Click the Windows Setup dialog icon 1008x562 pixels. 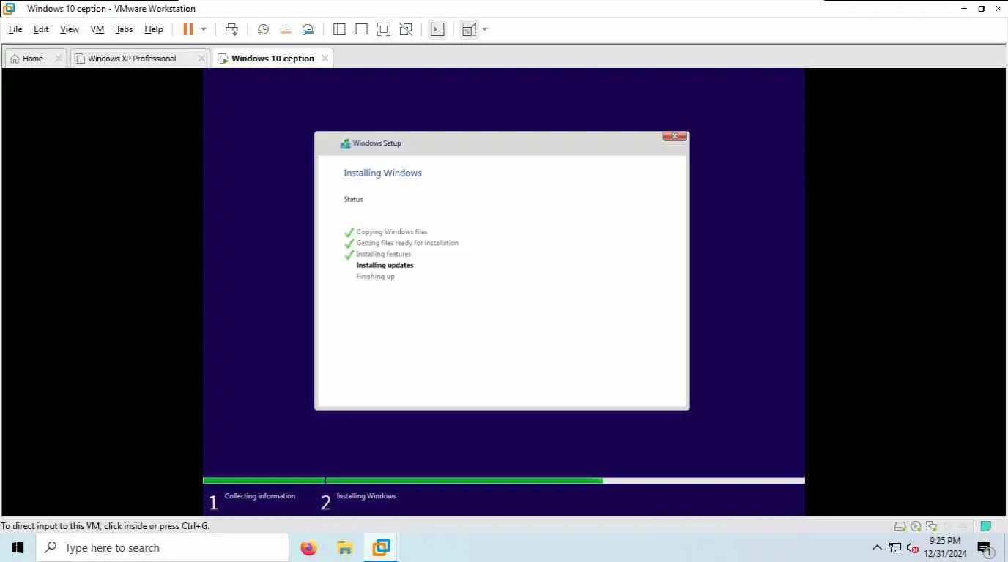[x=346, y=143]
